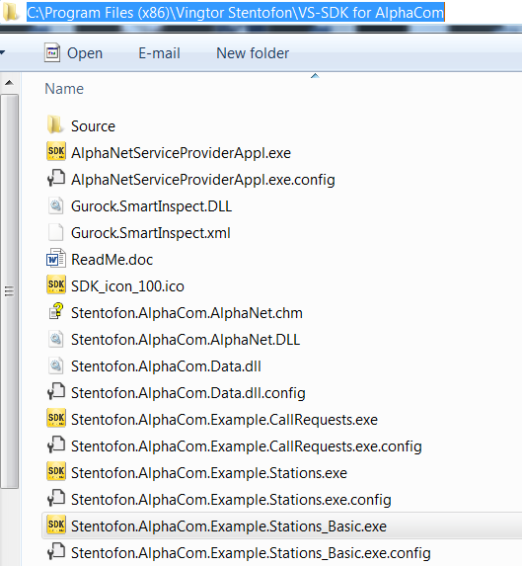This screenshot has width=522, height=566.
Task: Click the Word document icon of ReadMe.doc
Action: pyautogui.click(x=56, y=258)
